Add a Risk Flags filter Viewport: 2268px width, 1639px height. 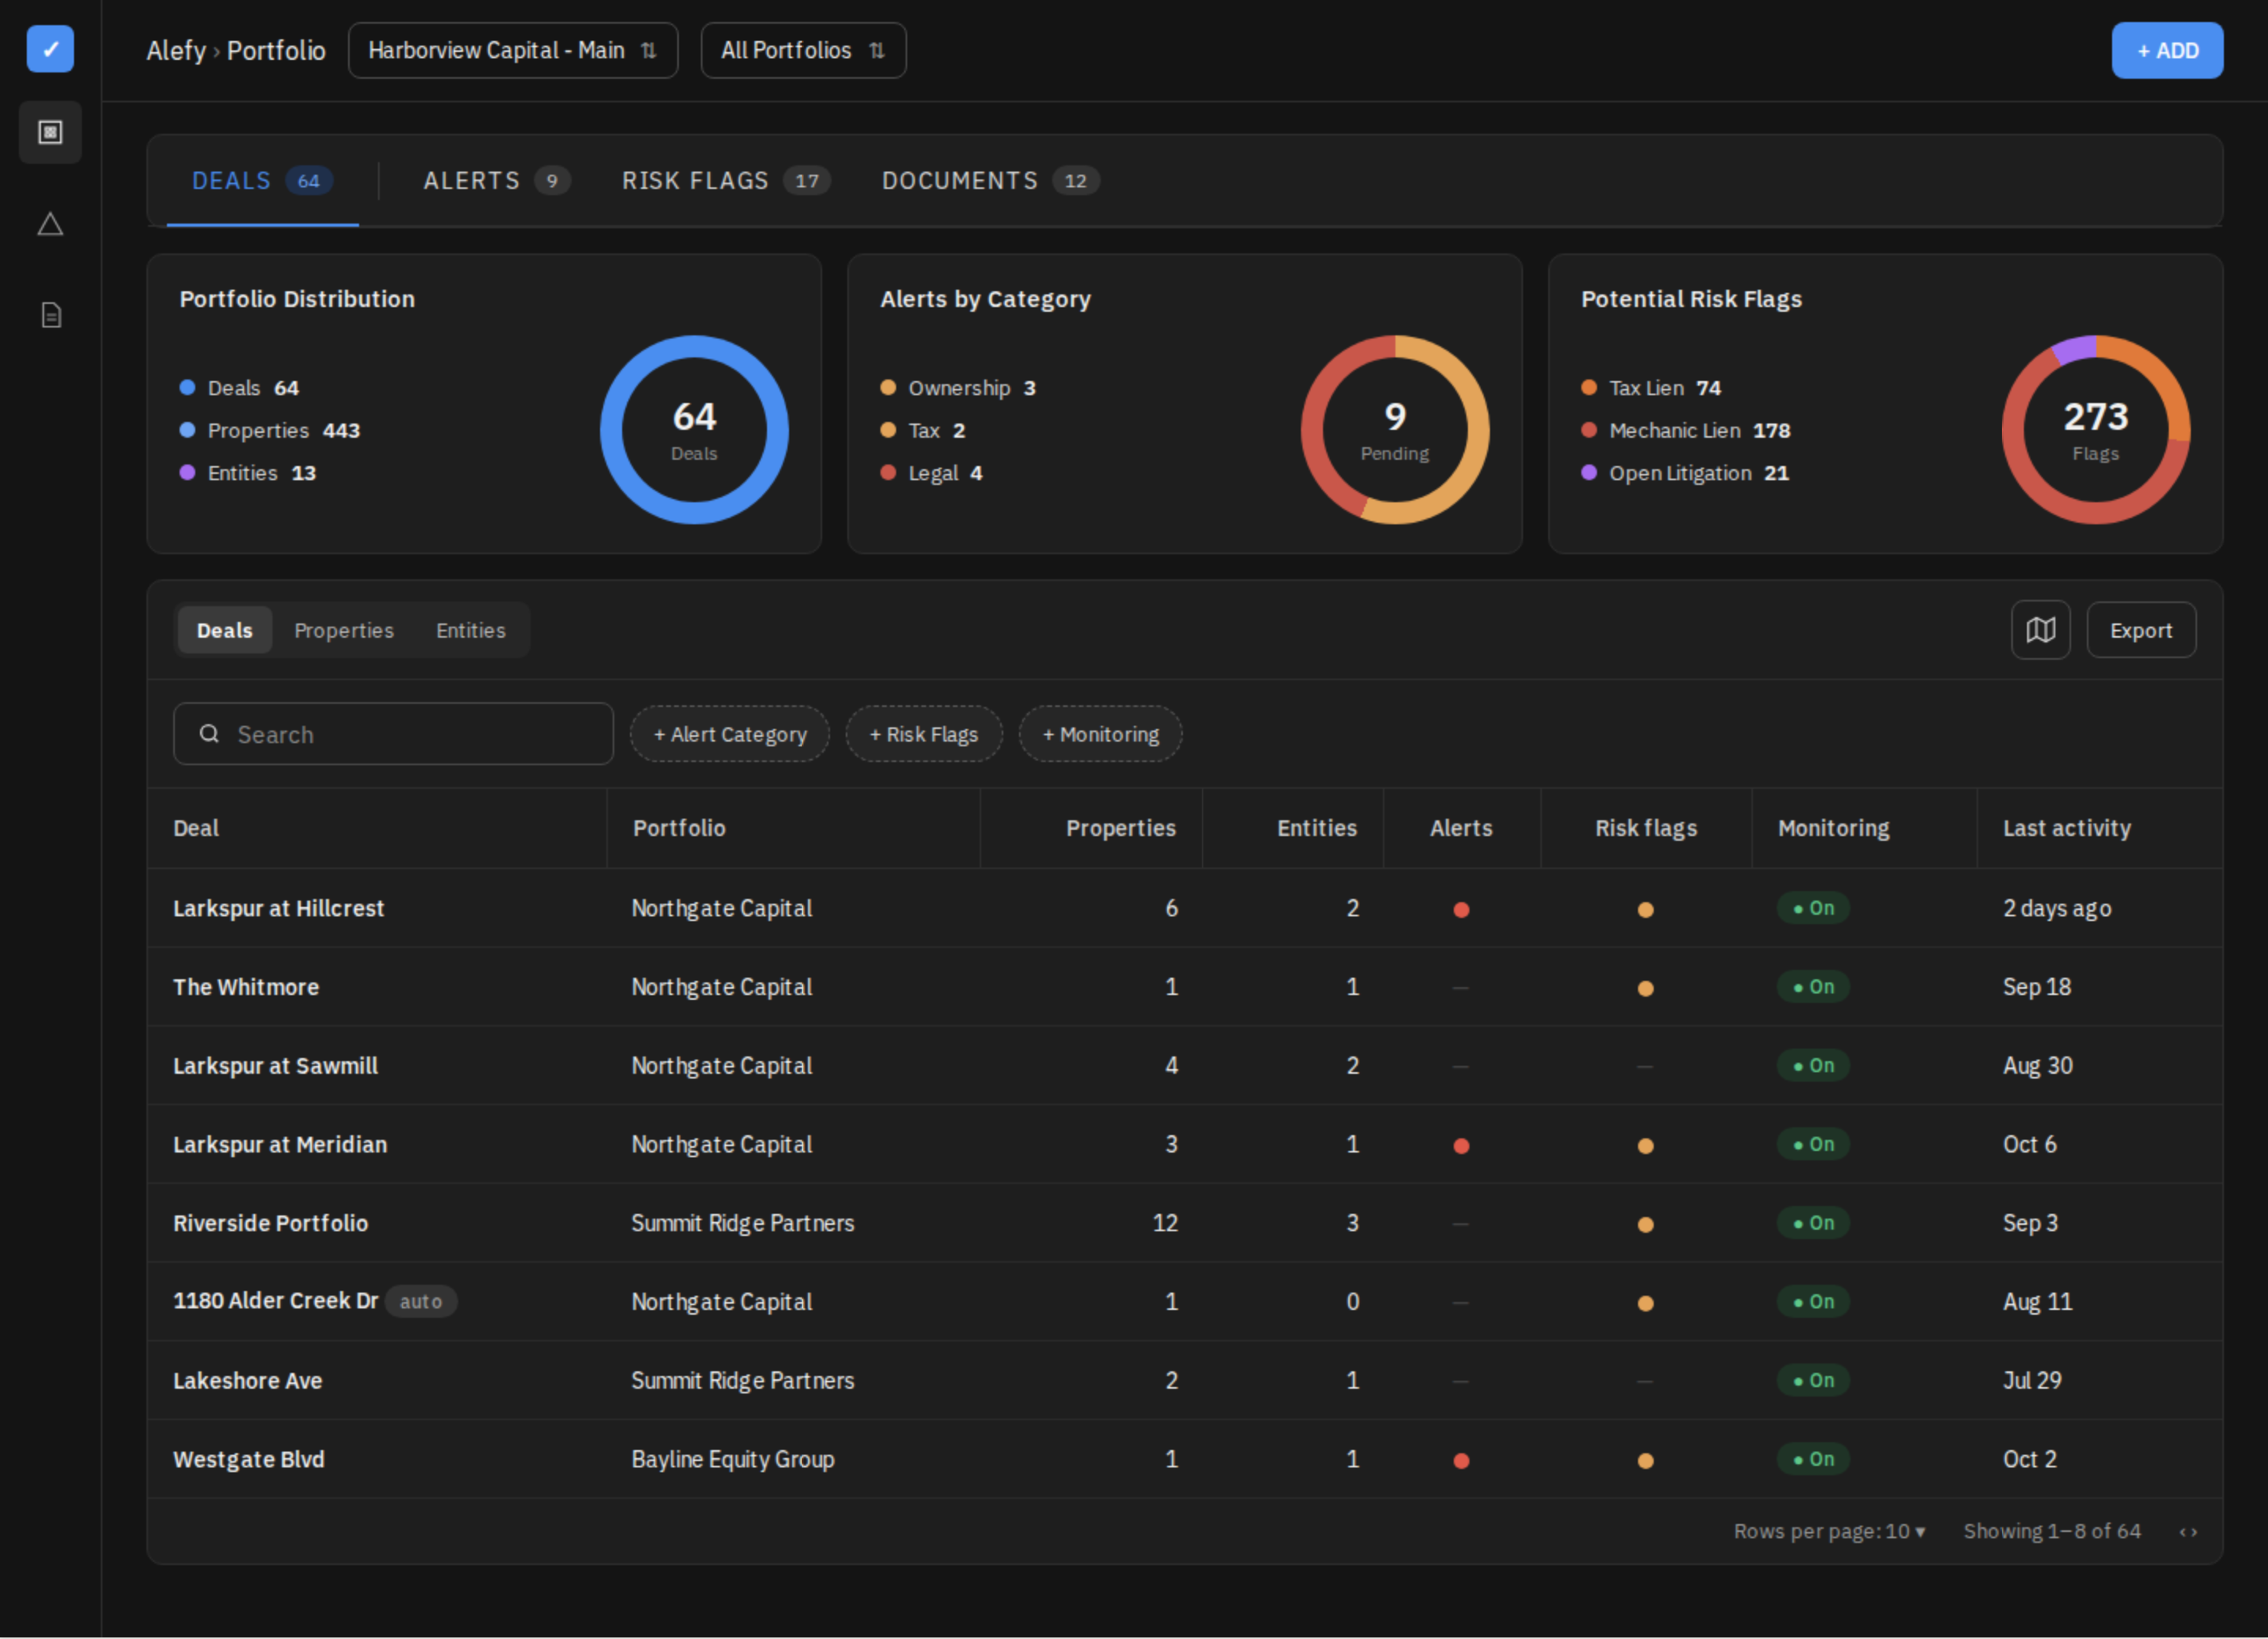pos(924,734)
